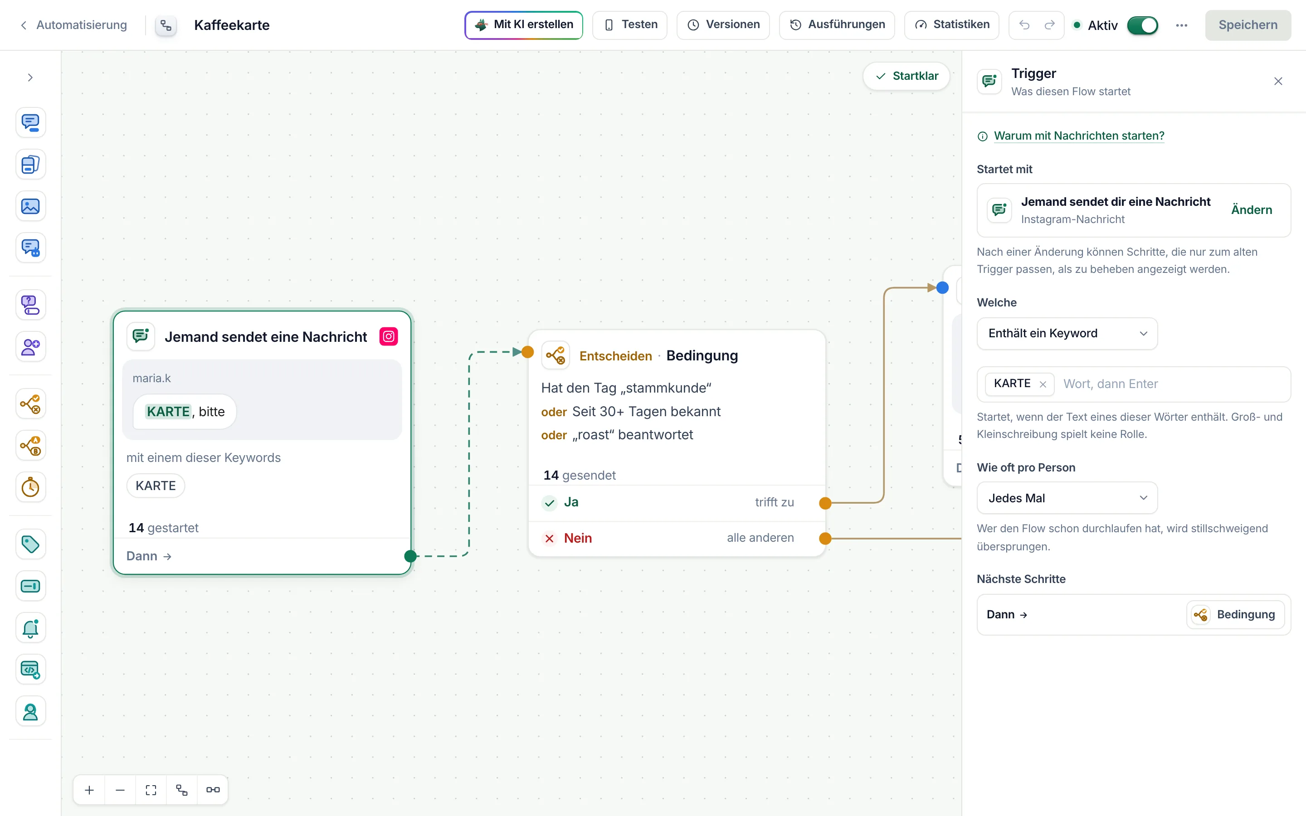Go back to Automatisierung

click(74, 25)
